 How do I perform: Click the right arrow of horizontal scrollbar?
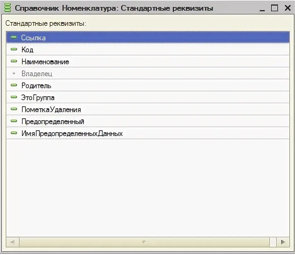click(x=283, y=242)
